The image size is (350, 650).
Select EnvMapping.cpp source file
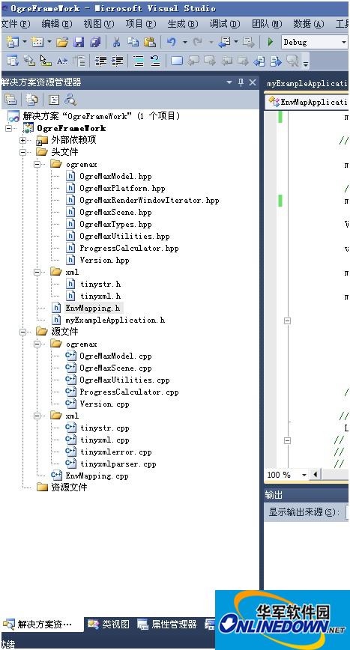click(x=97, y=476)
